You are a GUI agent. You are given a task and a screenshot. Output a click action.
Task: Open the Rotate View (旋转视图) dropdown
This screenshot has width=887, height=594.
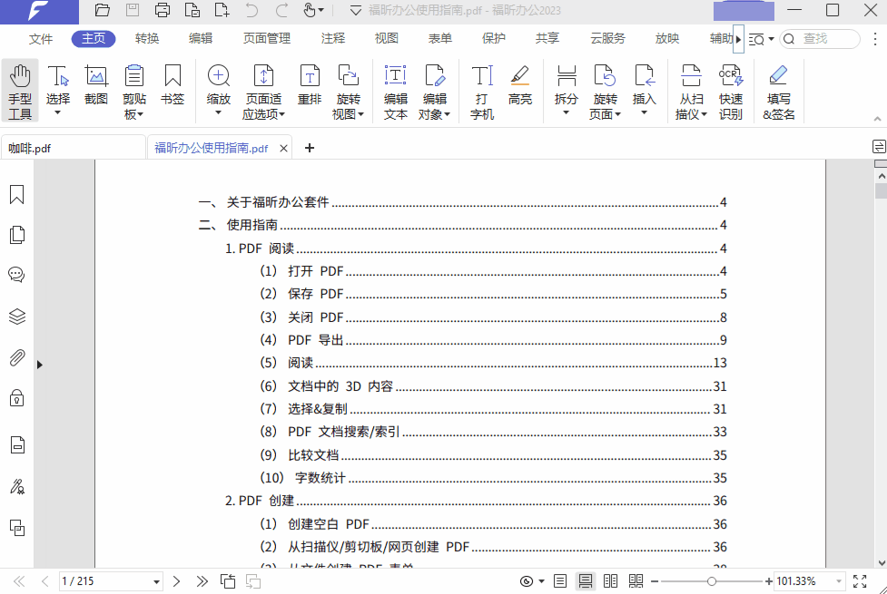point(348,91)
